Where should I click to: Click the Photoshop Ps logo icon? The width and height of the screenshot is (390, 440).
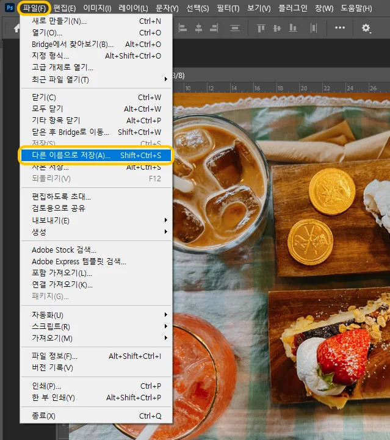10,7
